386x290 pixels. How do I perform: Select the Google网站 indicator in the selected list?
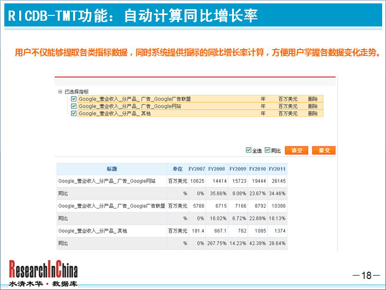(200, 106)
